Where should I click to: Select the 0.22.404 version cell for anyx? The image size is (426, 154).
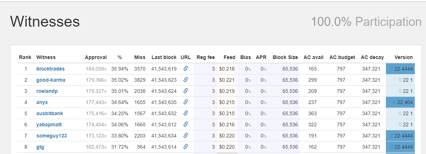click(x=400, y=102)
